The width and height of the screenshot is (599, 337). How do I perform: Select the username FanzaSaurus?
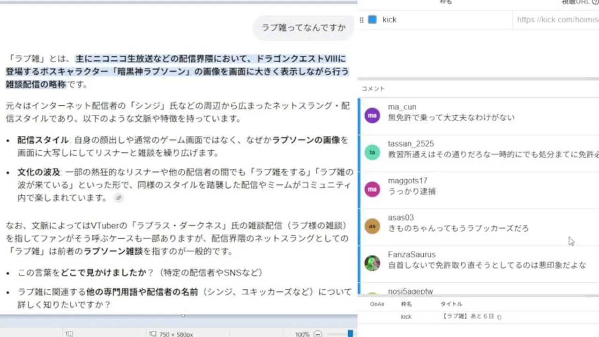tap(412, 255)
